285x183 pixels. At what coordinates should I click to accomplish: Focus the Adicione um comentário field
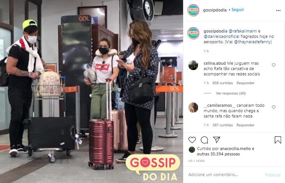pos(225,175)
